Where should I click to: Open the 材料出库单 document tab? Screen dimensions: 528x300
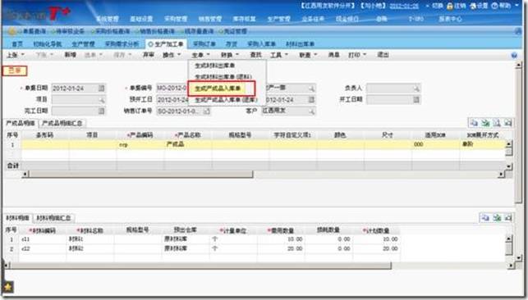click(300, 44)
